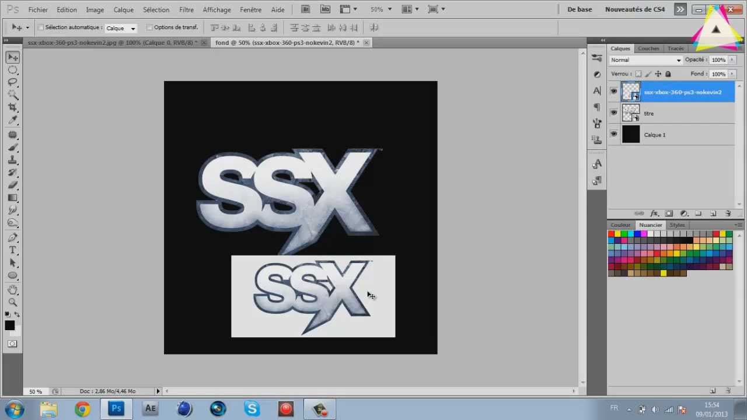This screenshot has height=420, width=747.
Task: Create a new adjustment layer
Action: tap(684, 213)
